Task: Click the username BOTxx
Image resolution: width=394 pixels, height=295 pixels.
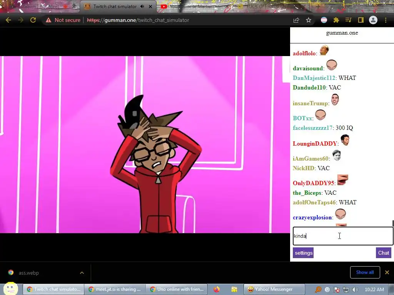Action: (x=302, y=118)
